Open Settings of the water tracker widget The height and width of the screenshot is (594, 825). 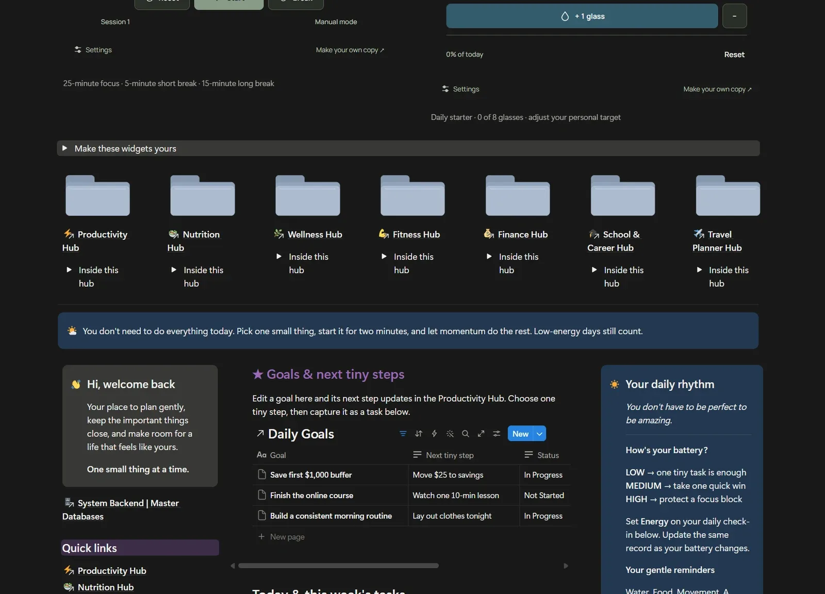pos(460,89)
